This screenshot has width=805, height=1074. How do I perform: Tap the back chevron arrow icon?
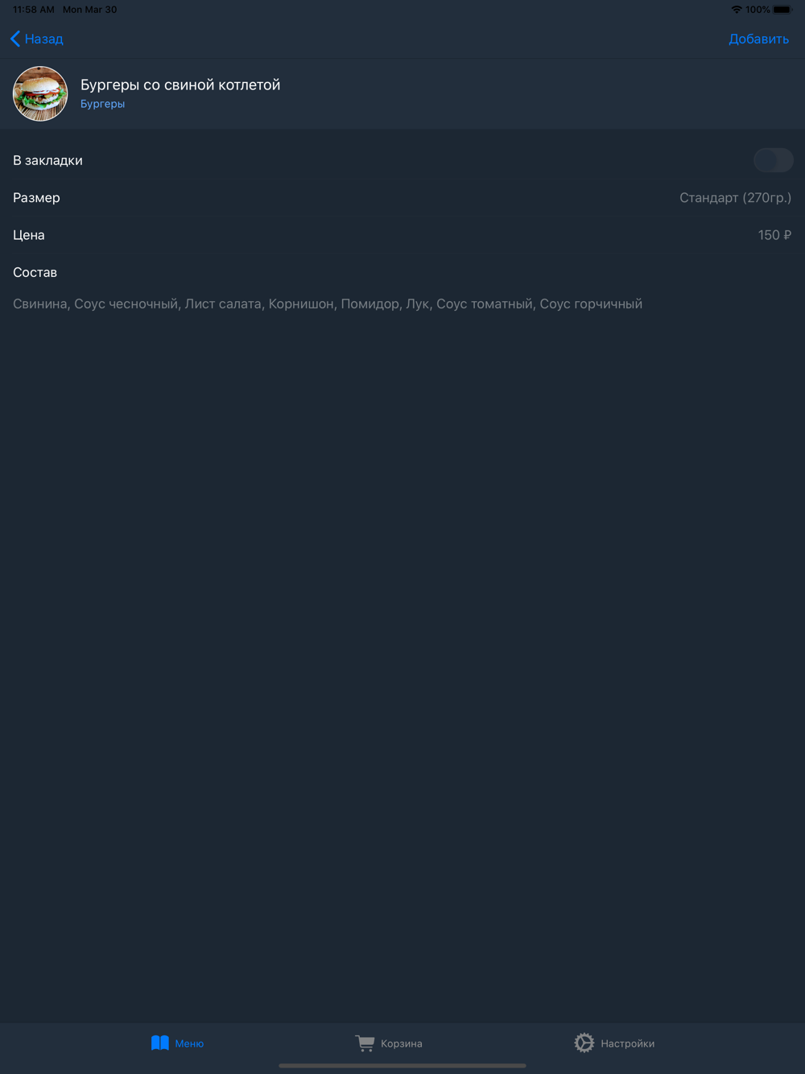pos(15,39)
